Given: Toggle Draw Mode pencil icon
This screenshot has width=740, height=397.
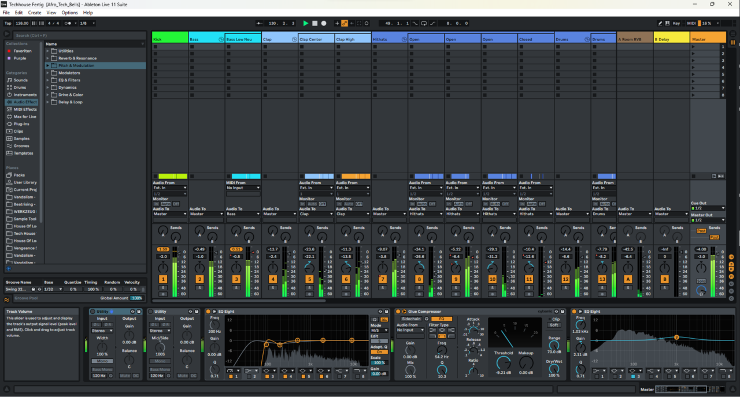Looking at the screenshot, I should (x=661, y=23).
